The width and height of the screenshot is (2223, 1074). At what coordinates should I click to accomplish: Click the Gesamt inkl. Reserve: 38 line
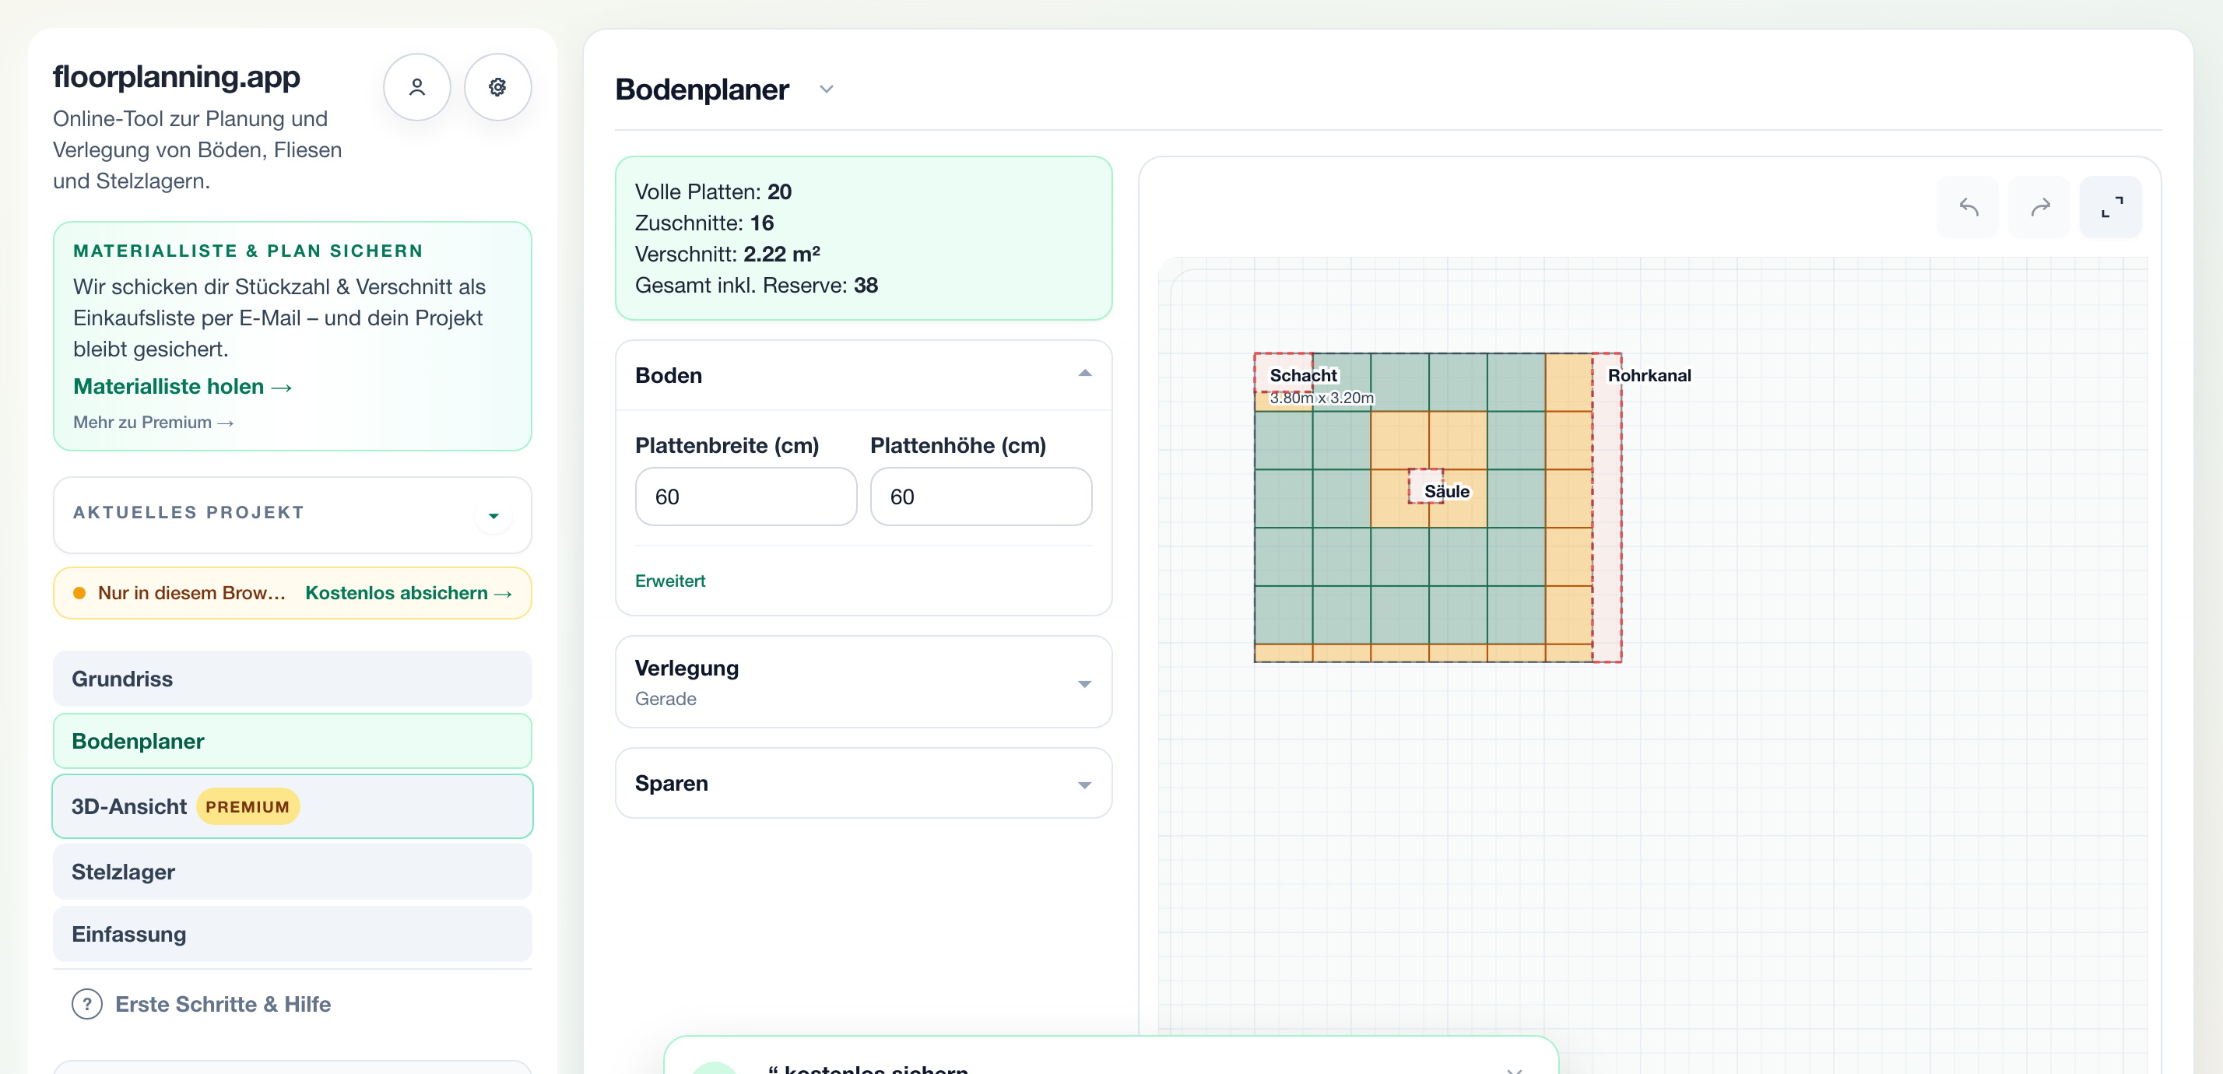click(x=757, y=286)
